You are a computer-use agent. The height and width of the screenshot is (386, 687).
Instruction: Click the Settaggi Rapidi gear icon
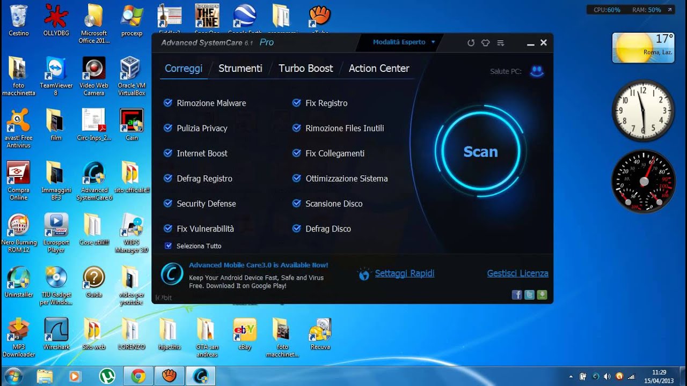pos(364,274)
